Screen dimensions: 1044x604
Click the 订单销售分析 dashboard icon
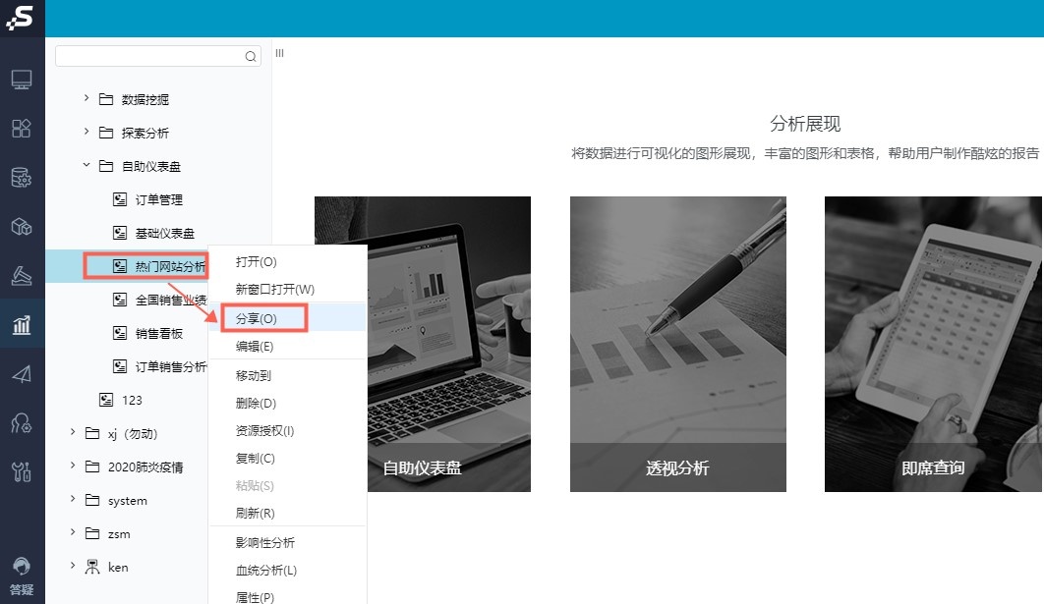(120, 366)
